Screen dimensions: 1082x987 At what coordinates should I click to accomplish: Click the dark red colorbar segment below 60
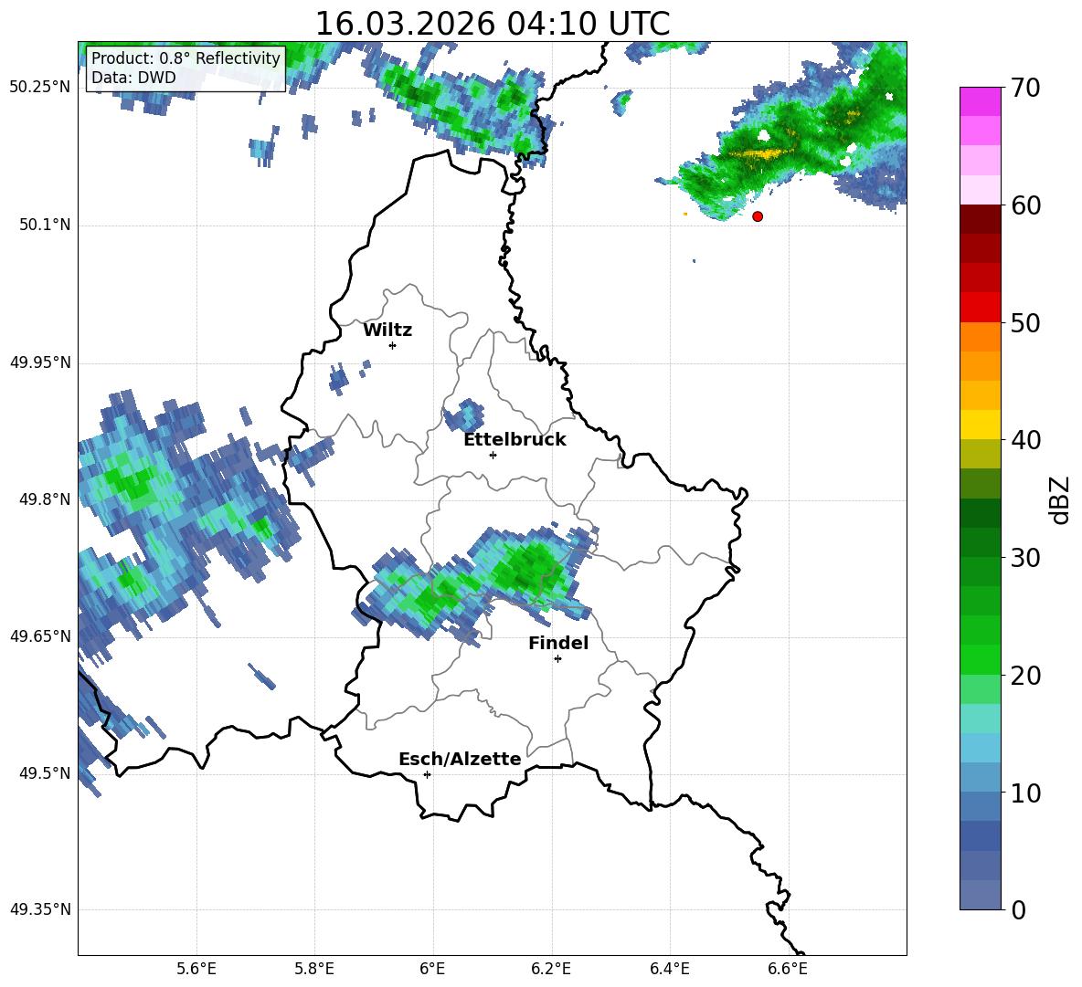980,220
